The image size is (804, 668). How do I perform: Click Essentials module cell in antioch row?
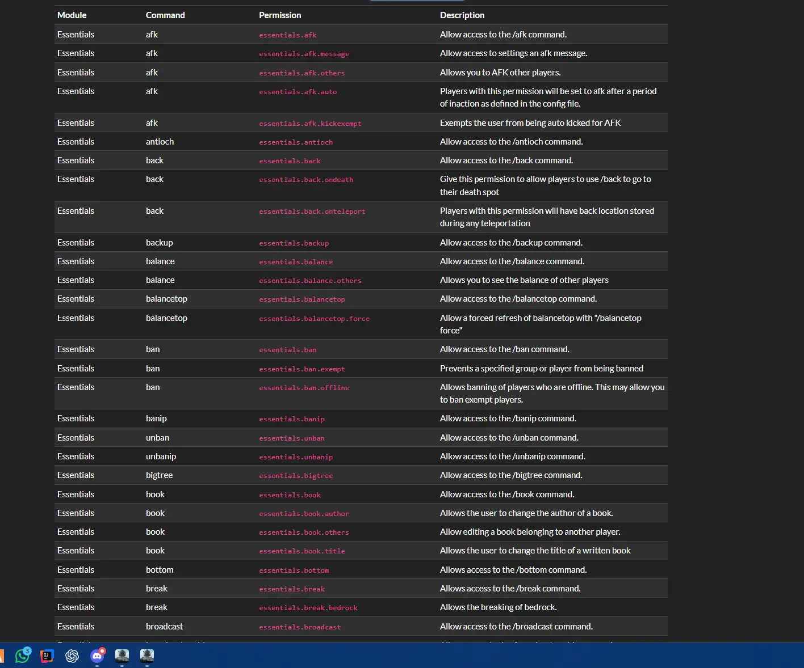(x=76, y=142)
